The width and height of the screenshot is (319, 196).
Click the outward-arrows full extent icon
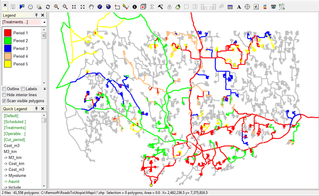click(x=83, y=7)
